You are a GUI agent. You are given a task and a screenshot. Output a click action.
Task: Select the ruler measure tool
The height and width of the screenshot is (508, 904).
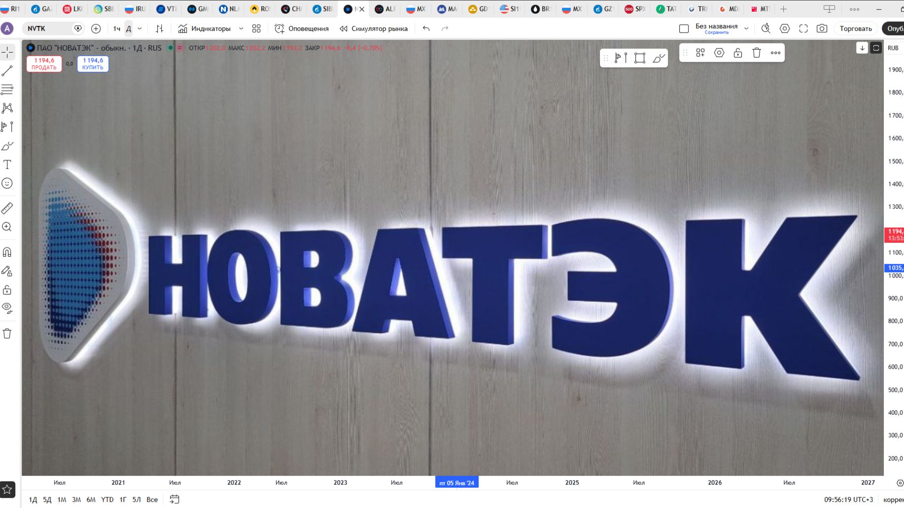coord(7,207)
